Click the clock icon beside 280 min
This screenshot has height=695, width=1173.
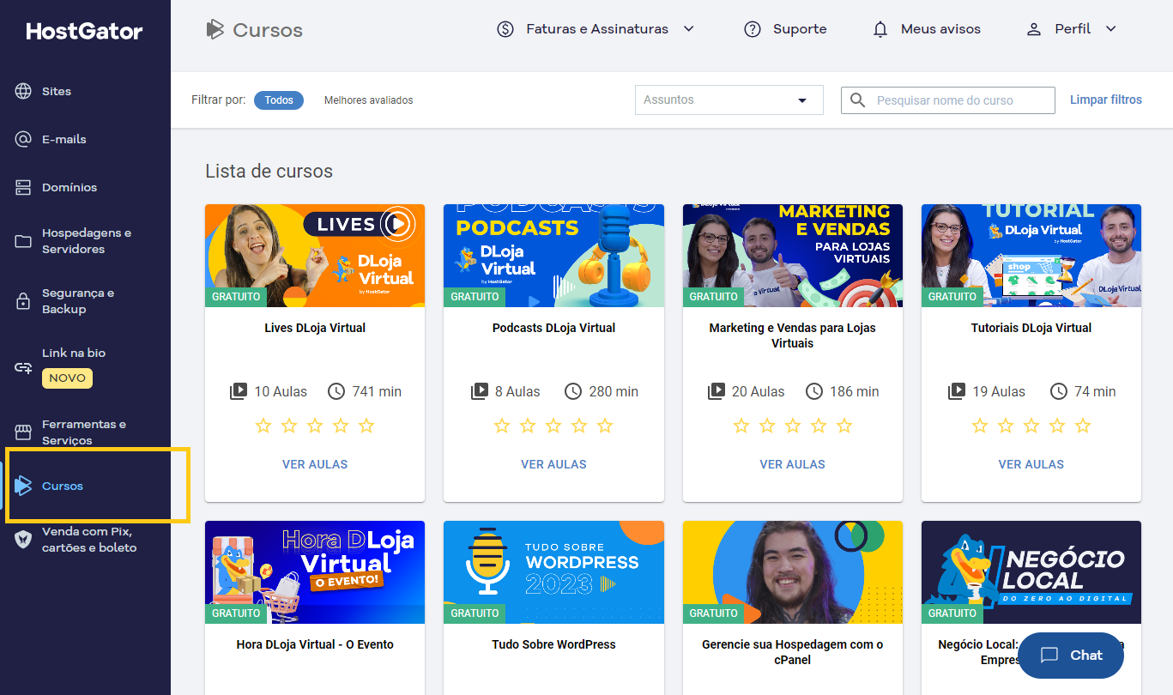tap(573, 391)
